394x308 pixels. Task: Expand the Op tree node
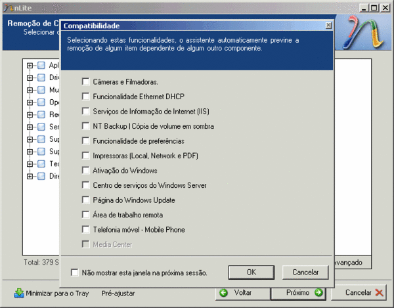pos(30,102)
